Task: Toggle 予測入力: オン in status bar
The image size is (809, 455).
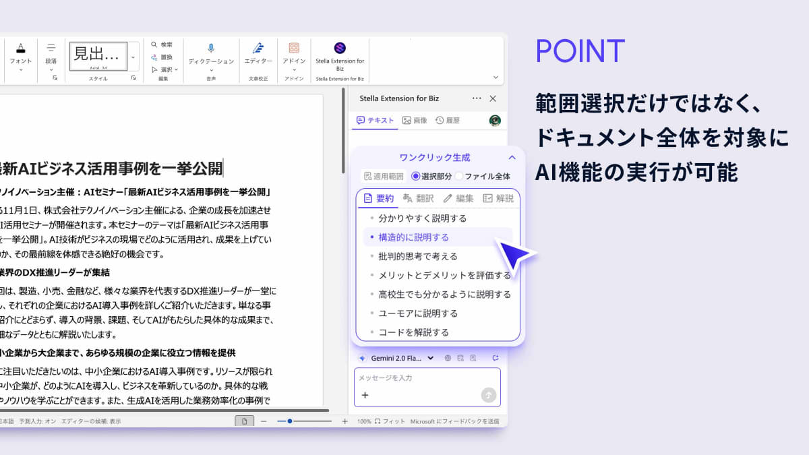Action: coord(37,421)
